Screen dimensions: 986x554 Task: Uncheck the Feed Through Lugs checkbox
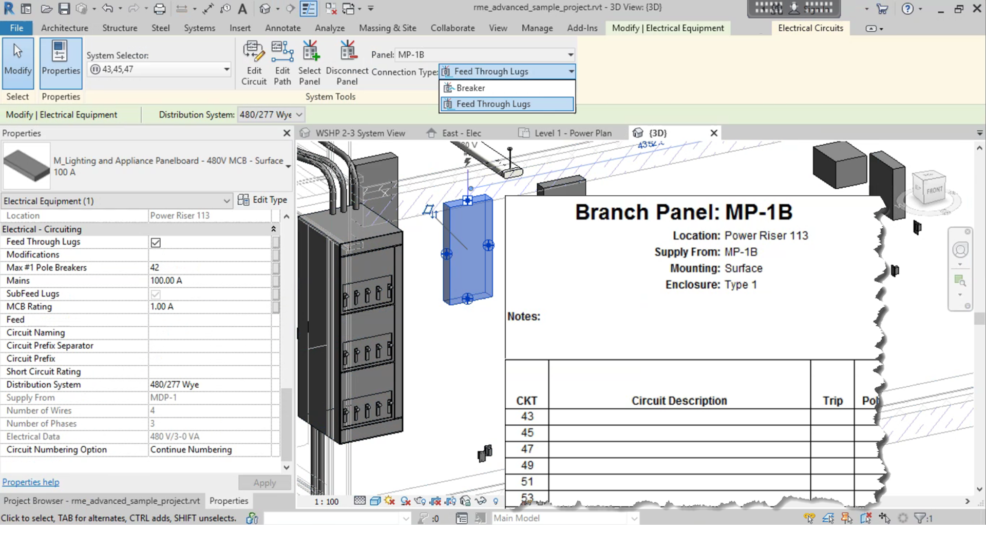[x=156, y=242]
